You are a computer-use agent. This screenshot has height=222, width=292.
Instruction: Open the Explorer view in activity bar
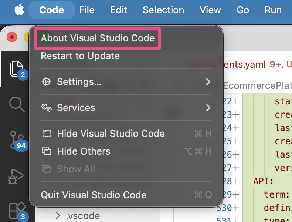point(16,69)
